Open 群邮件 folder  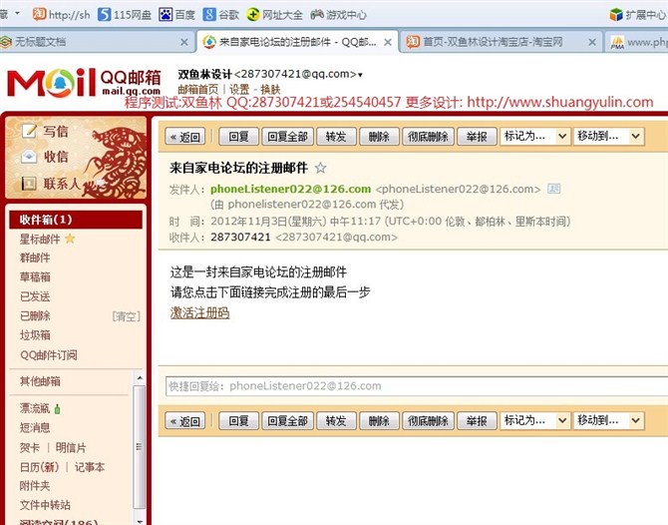tap(35, 258)
